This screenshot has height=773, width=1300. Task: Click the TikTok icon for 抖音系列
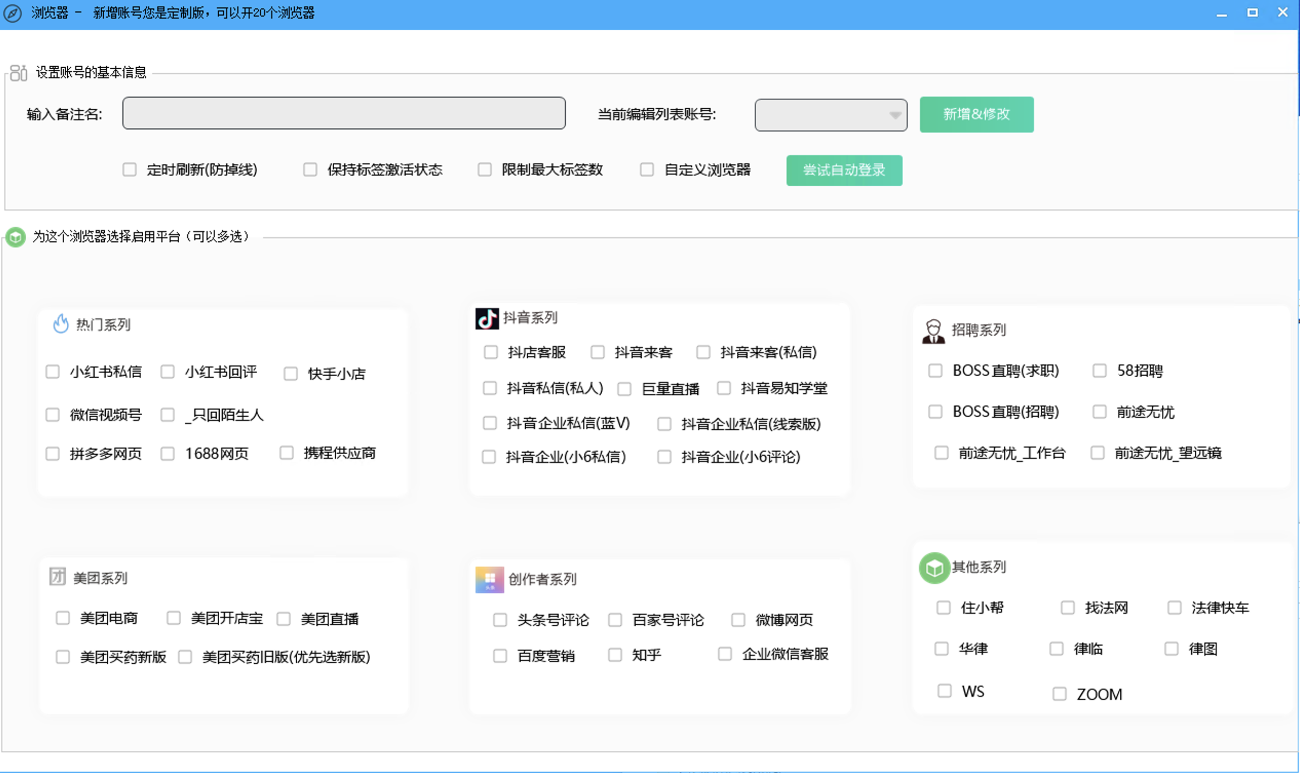click(x=487, y=318)
